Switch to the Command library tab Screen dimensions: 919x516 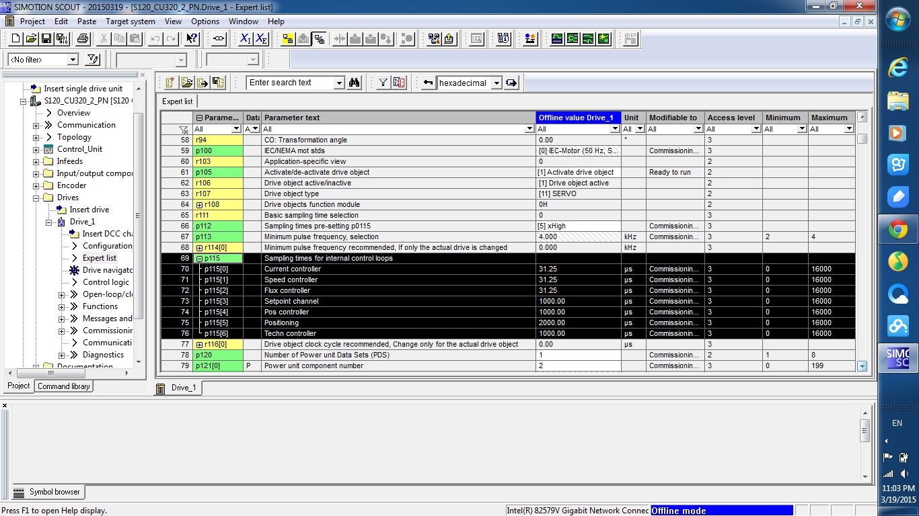click(x=63, y=386)
